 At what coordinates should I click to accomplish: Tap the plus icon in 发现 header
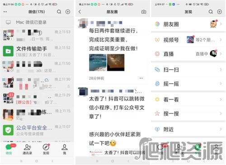(220, 12)
